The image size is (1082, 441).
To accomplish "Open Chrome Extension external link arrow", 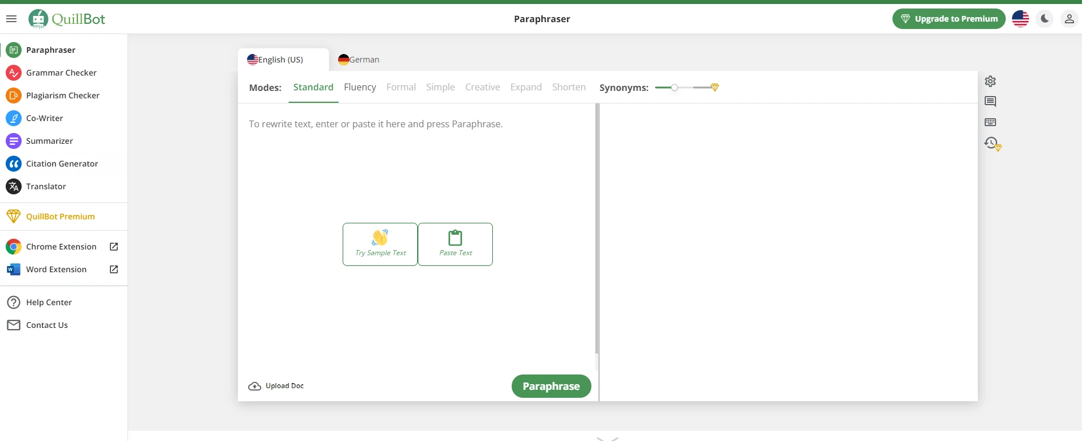I will pos(114,247).
